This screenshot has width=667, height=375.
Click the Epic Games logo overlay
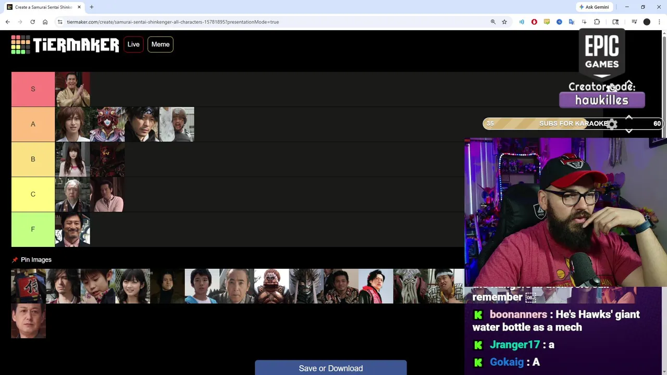602,55
